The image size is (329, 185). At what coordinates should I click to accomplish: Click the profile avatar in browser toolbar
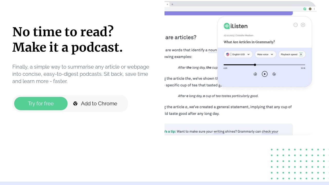click(310, 9)
